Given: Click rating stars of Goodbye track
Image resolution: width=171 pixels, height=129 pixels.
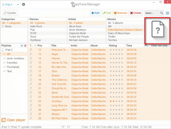Looking at the screenshot, I should pos(116,101).
